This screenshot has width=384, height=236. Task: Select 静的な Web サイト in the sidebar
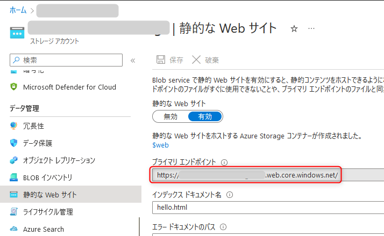pyautogui.click(x=70, y=194)
